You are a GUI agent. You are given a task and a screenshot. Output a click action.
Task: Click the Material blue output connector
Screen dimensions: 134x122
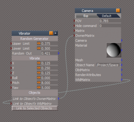pyautogui.click(x=122, y=50)
